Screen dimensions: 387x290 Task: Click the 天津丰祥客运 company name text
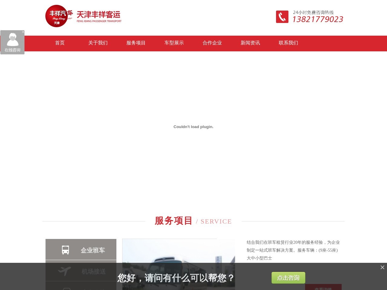click(x=99, y=14)
